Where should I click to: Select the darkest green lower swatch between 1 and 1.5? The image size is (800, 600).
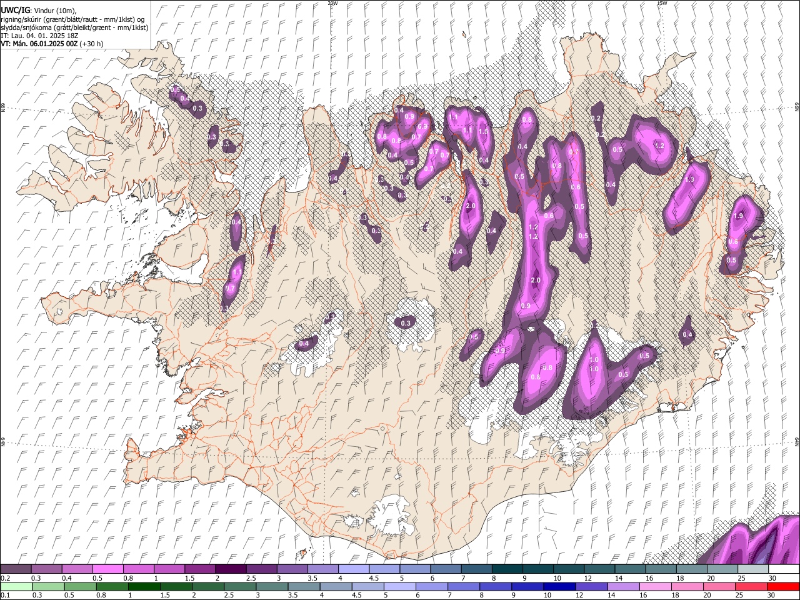tap(144, 586)
